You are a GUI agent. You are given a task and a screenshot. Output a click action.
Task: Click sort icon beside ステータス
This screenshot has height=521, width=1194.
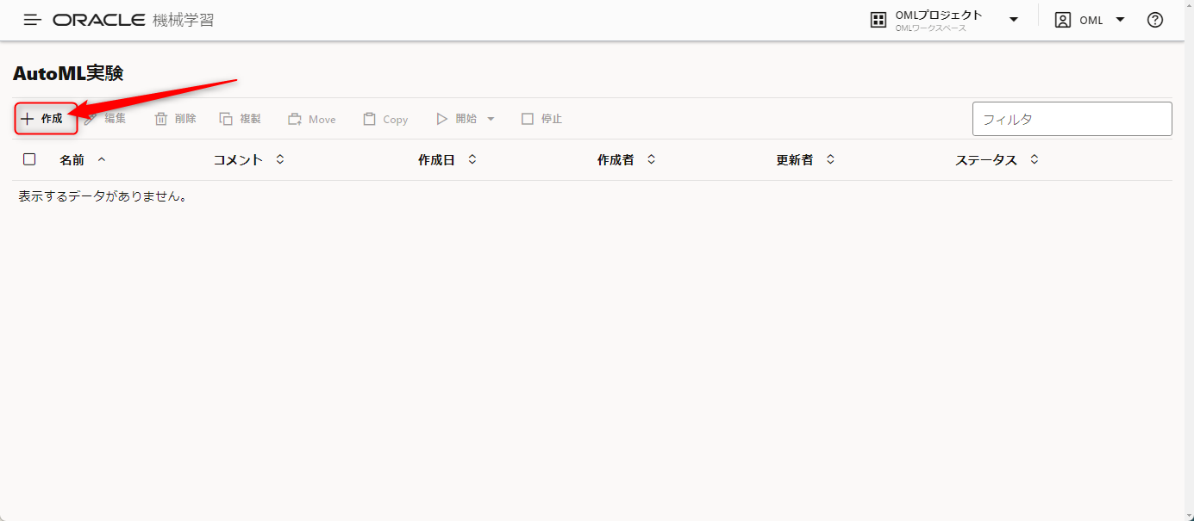click(x=1035, y=159)
